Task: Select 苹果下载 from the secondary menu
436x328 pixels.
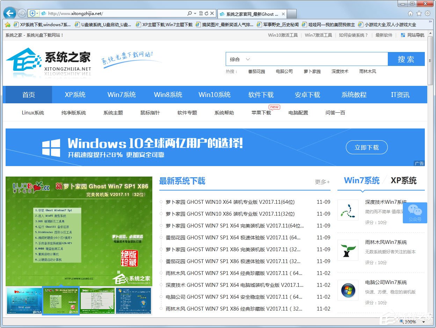Action: tap(261, 112)
